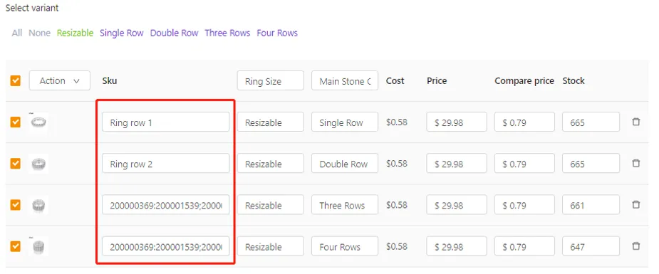Uncheck the Four Rows variant checkbox
Screen dimensions: 659x274
pos(16,246)
